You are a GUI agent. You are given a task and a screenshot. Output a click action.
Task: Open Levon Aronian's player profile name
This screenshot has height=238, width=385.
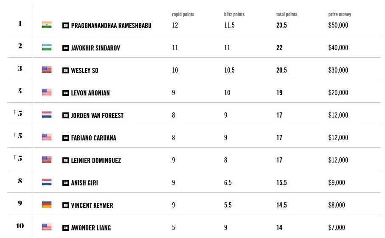[90, 93]
